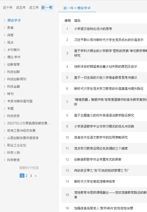Open article 信息技术在语文教学中的应用策略研究

[101, 137]
